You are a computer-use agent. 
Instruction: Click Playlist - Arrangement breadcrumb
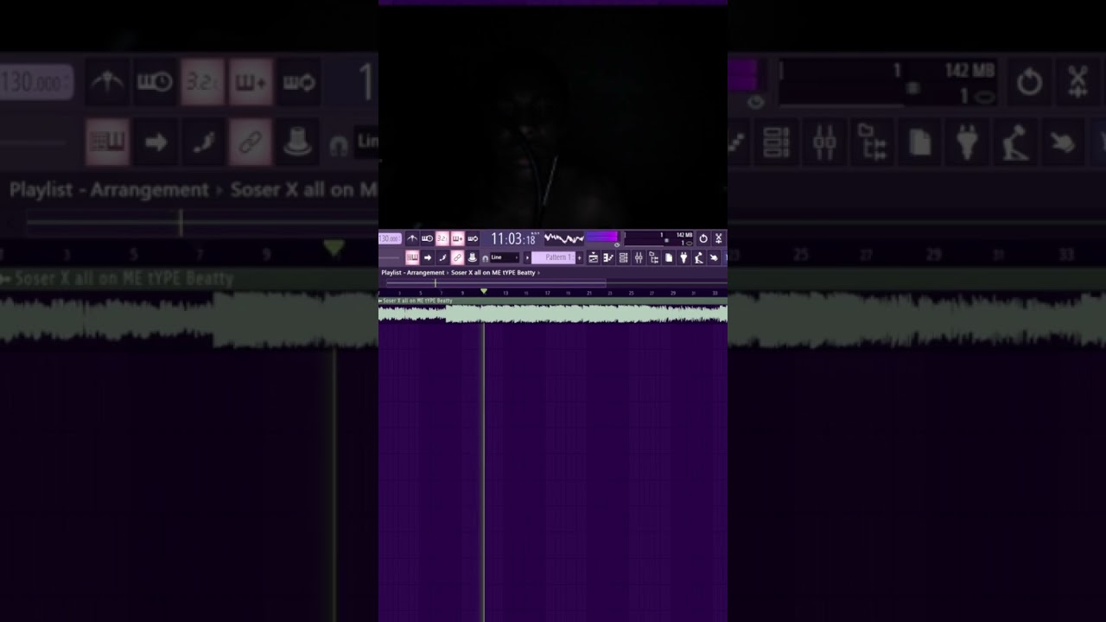pyautogui.click(x=413, y=272)
